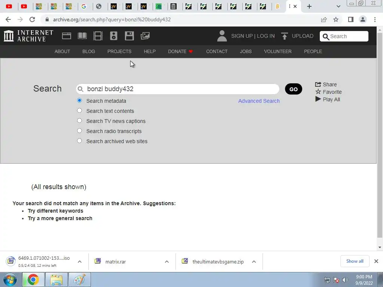
Task: Bookmark this page with star icon
Action: [336, 19]
